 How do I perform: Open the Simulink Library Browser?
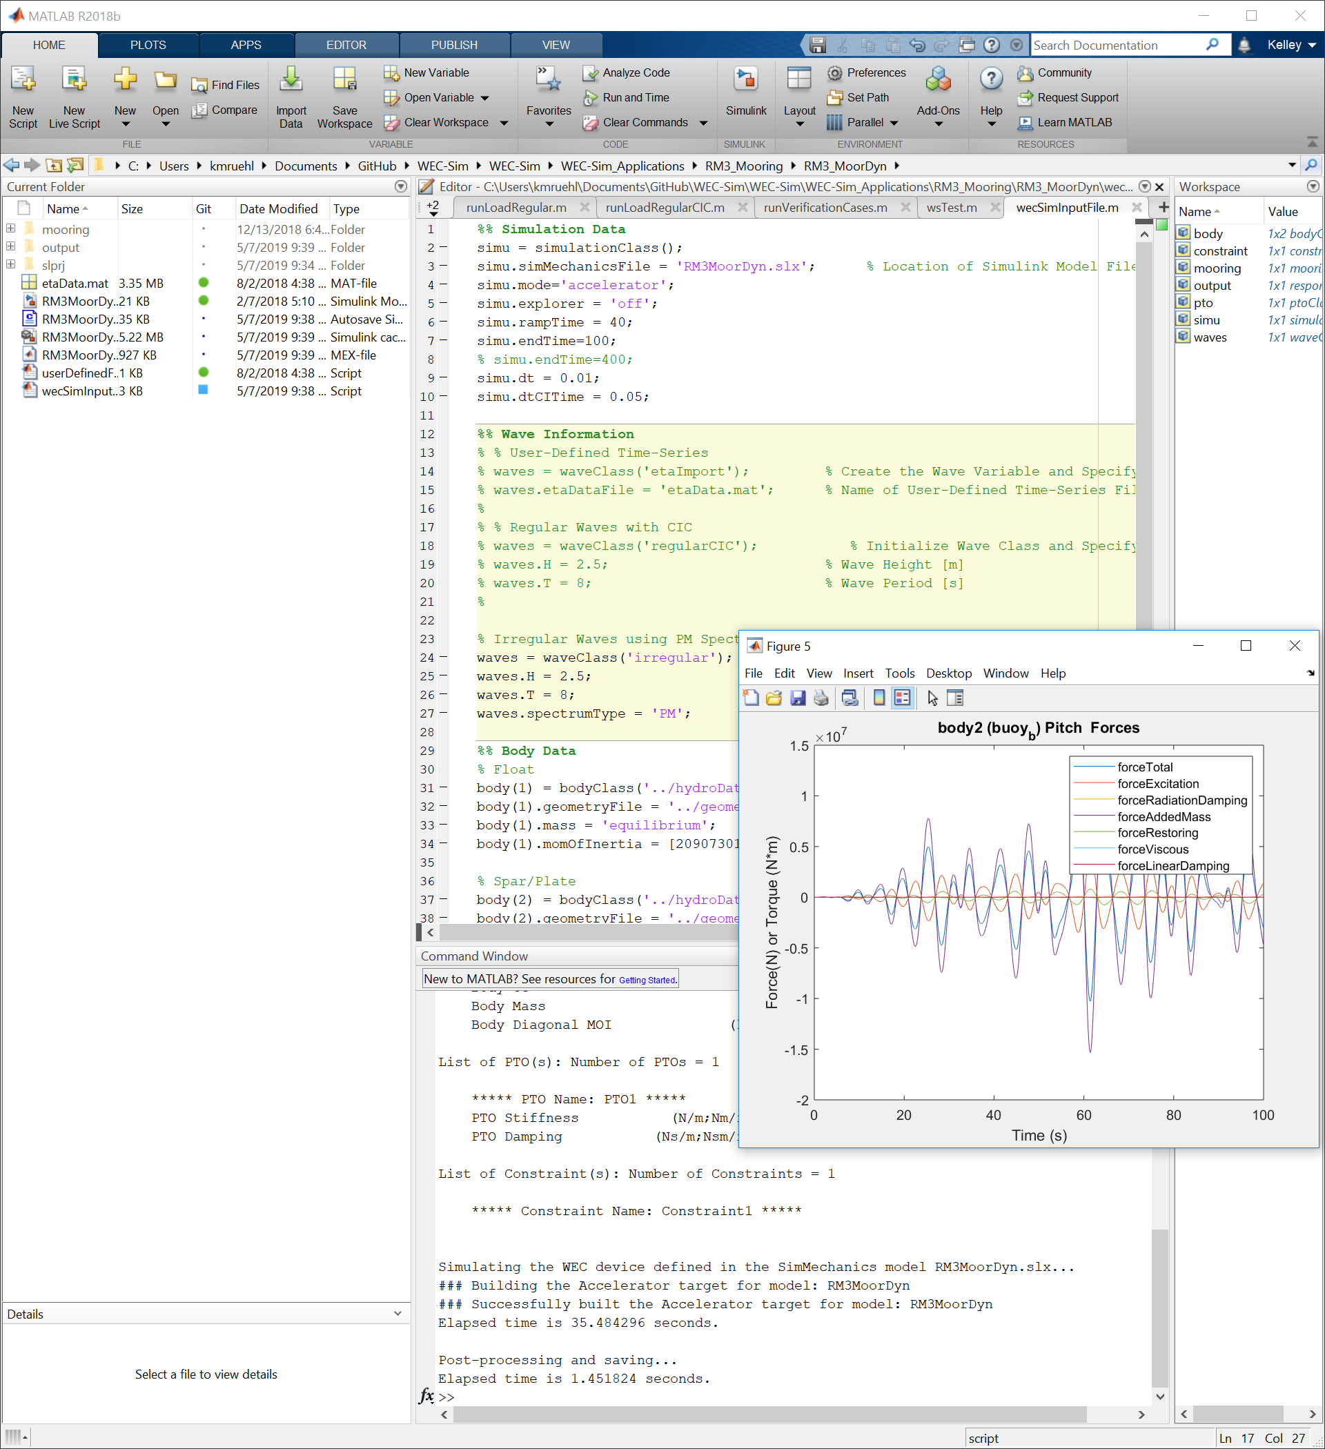coord(746,93)
